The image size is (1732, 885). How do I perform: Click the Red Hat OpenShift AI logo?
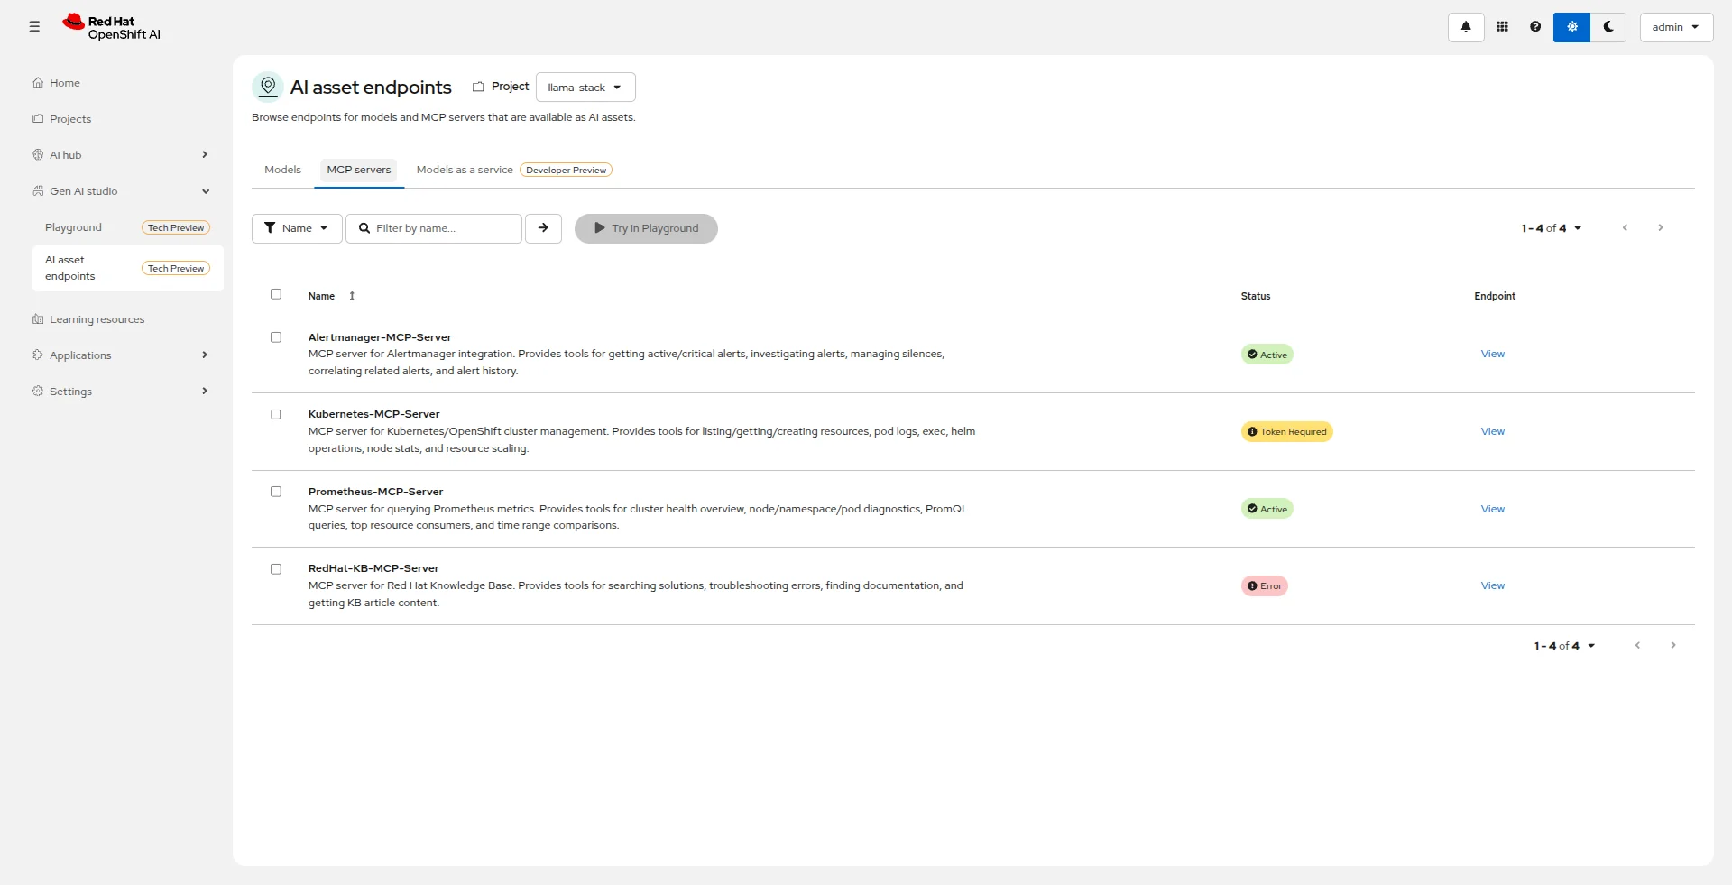tap(112, 27)
